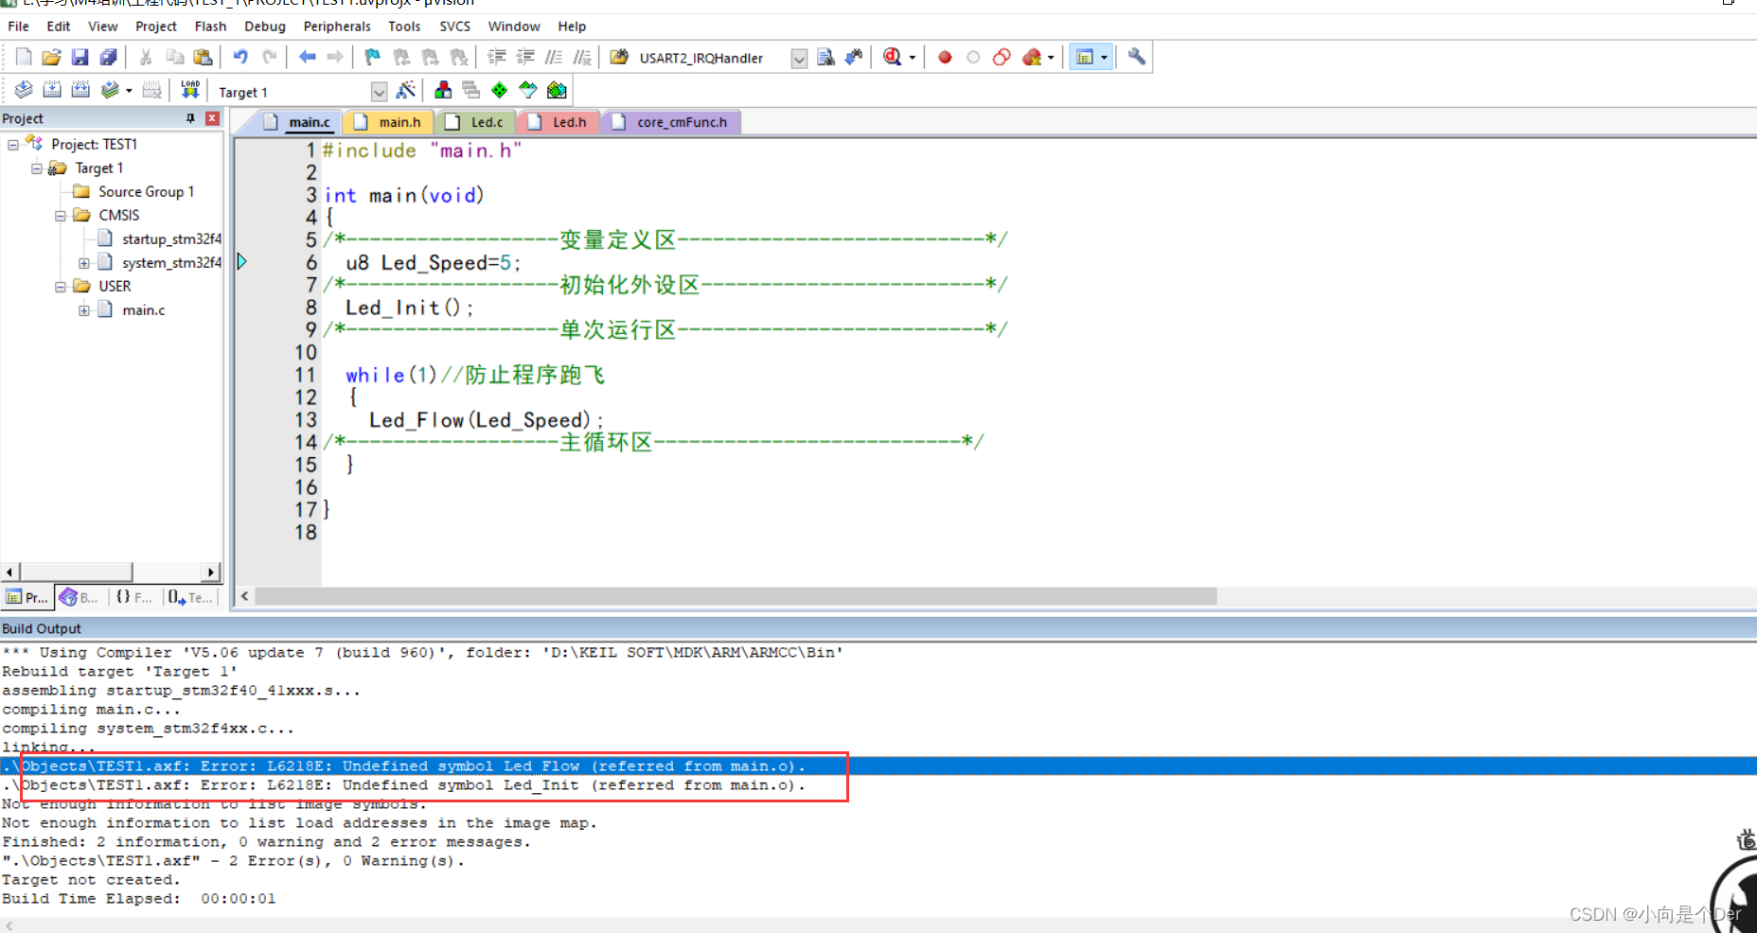Insert a breakpoint with the red dot
Screen dimensions: 1757x933
pyautogui.click(x=945, y=57)
